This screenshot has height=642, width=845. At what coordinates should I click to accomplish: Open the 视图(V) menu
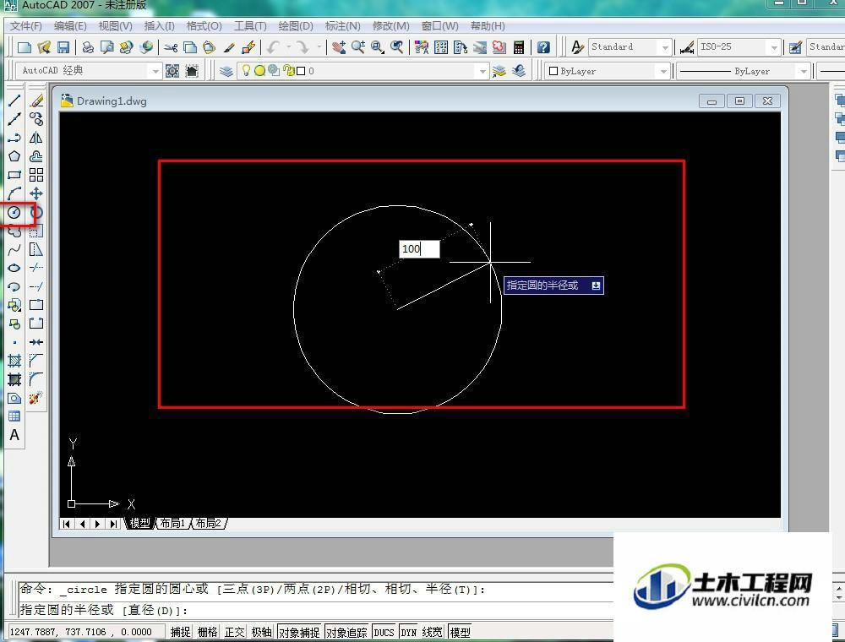[x=115, y=26]
